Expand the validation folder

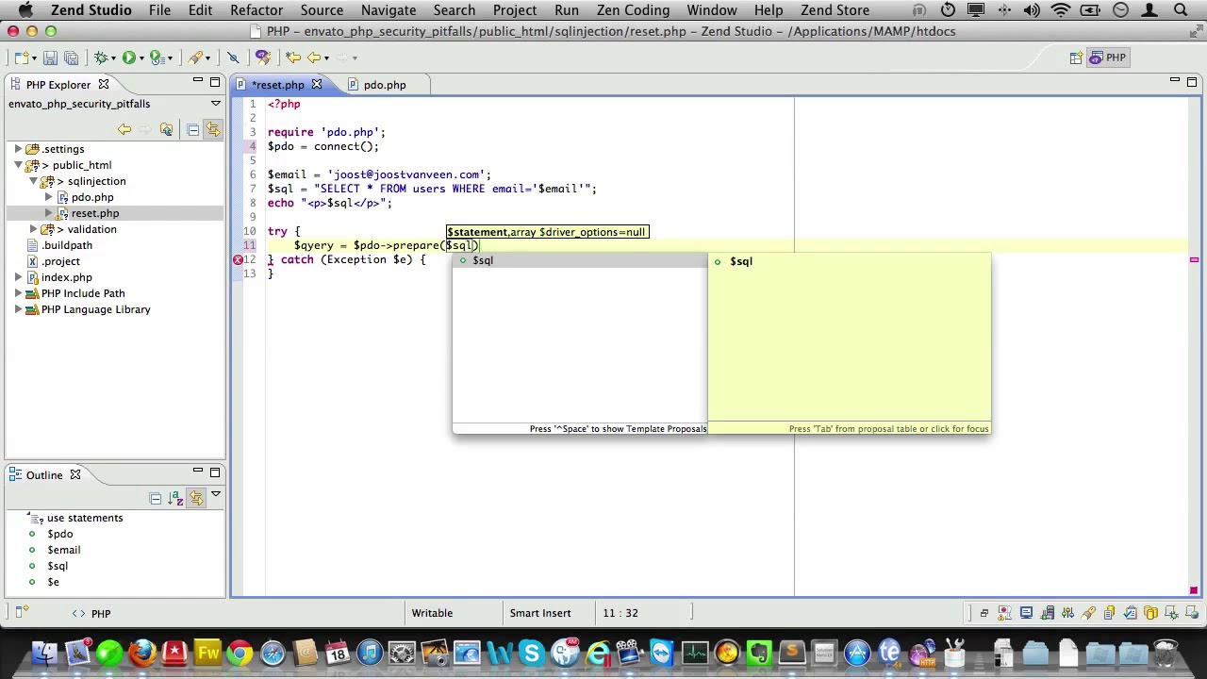pos(33,229)
